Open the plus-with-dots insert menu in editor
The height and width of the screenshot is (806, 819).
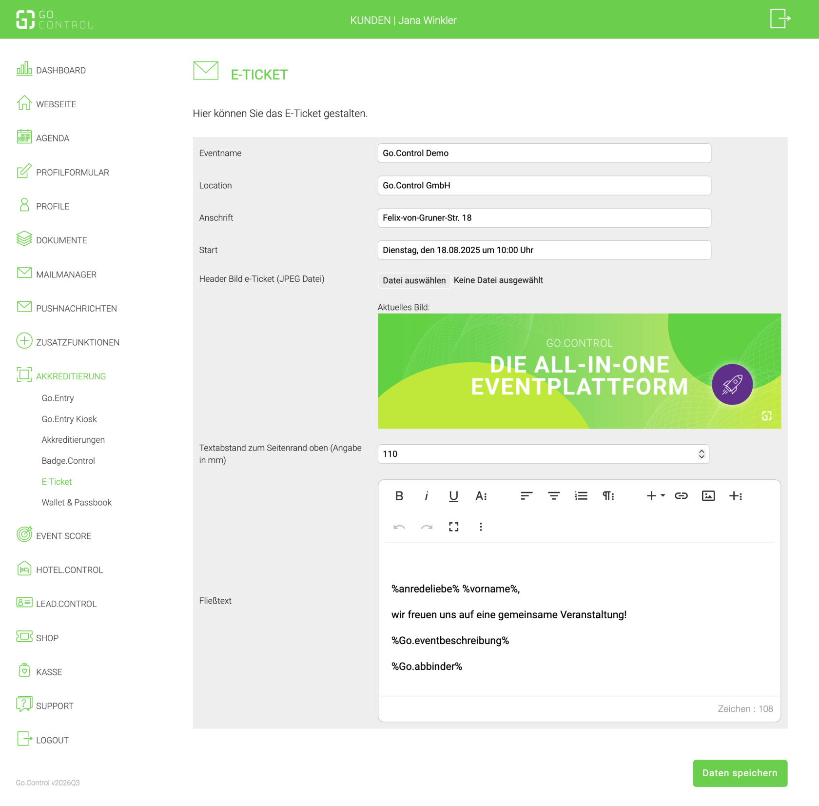pos(736,496)
